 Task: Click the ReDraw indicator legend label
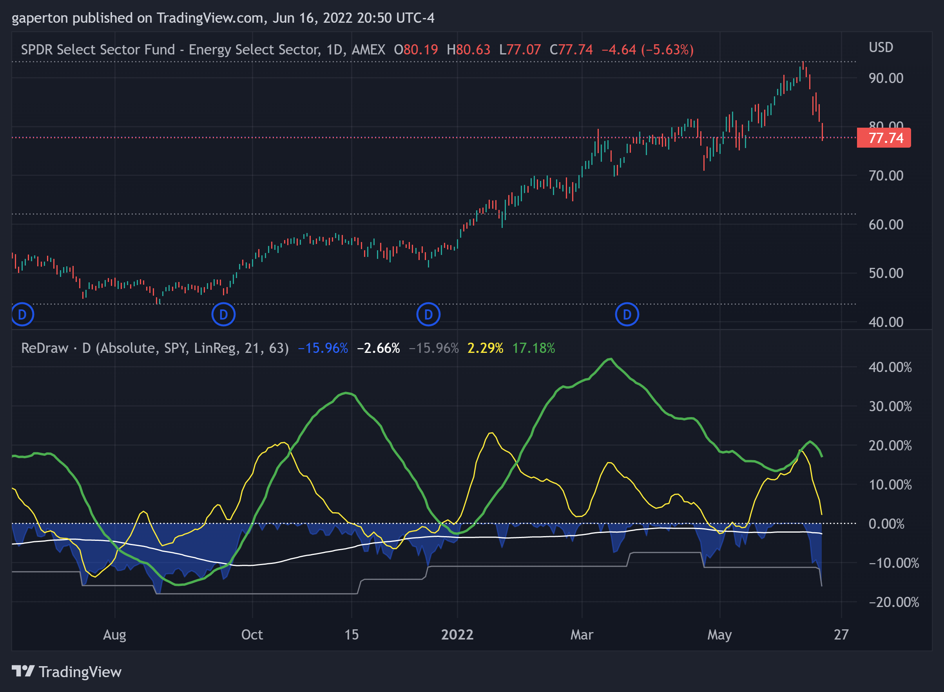click(x=155, y=348)
